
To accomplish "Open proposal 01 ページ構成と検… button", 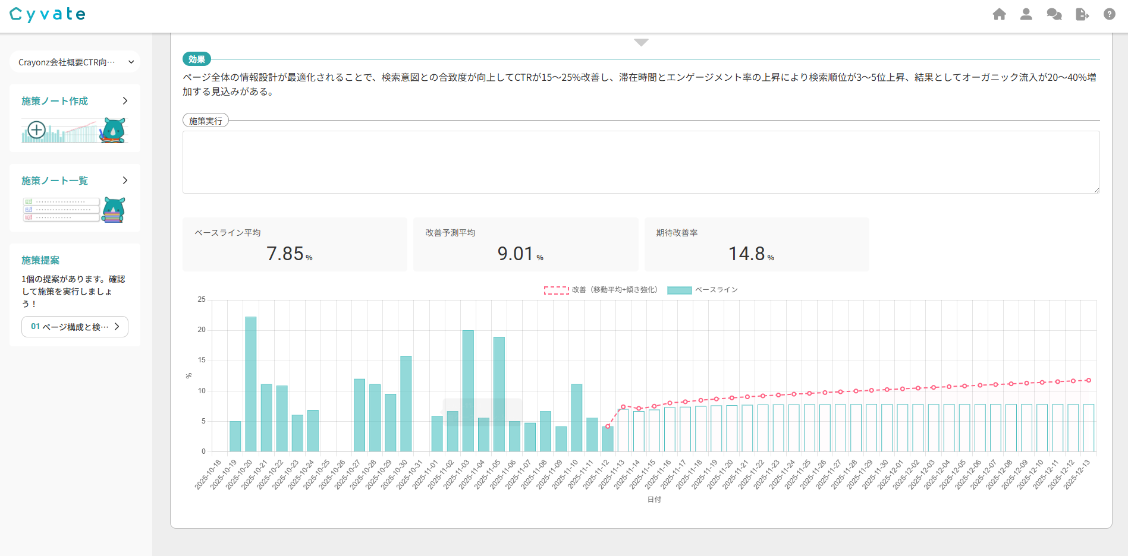I will click(x=75, y=327).
